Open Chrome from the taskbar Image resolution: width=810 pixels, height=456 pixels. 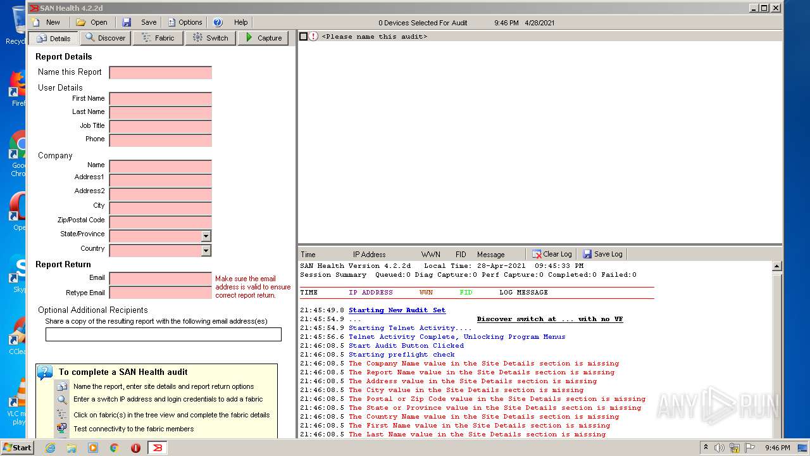pyautogui.click(x=114, y=448)
